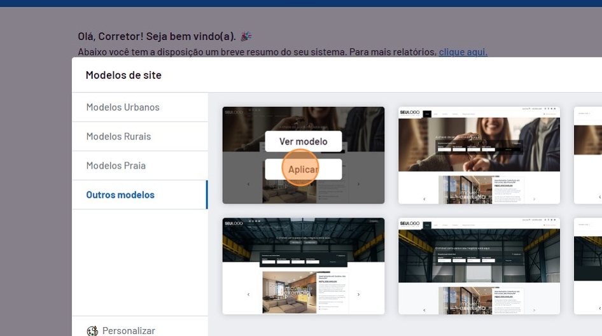The height and width of the screenshot is (336, 602).
Task: Click left arrow in bottom-left warehouse template
Action: pos(248,295)
